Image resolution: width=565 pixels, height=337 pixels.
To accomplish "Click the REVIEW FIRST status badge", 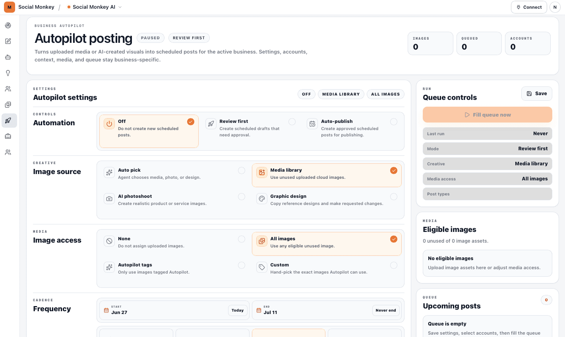I will [x=189, y=38].
